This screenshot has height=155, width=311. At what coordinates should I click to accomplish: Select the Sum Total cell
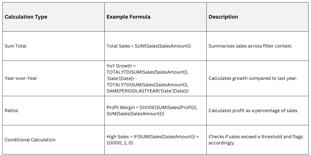pos(16,46)
